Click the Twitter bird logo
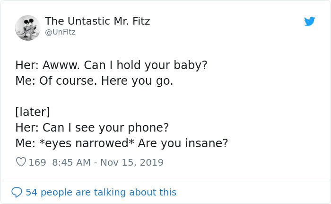 point(309,21)
